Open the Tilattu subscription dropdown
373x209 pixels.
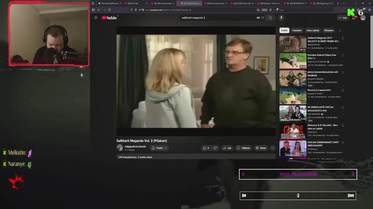[159, 148]
